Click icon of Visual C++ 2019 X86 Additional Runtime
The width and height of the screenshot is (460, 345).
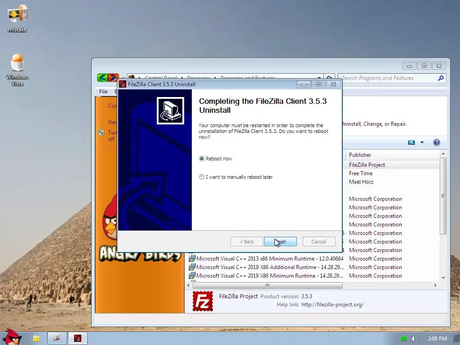pyautogui.click(x=191, y=267)
